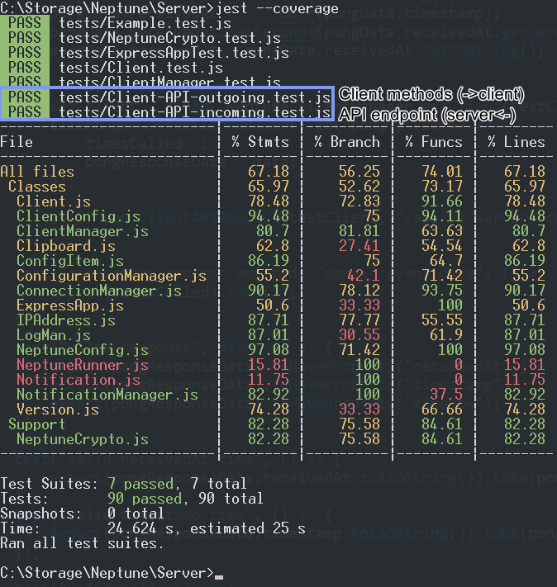
Task: Click Version.js funcs value 66.66
Action: click(x=442, y=409)
